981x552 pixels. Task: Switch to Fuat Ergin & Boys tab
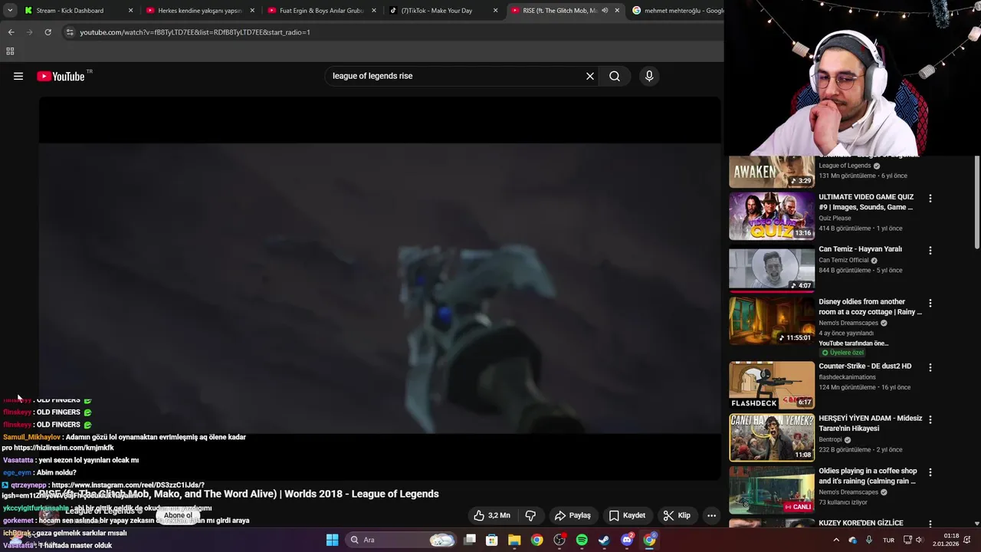coord(321,11)
